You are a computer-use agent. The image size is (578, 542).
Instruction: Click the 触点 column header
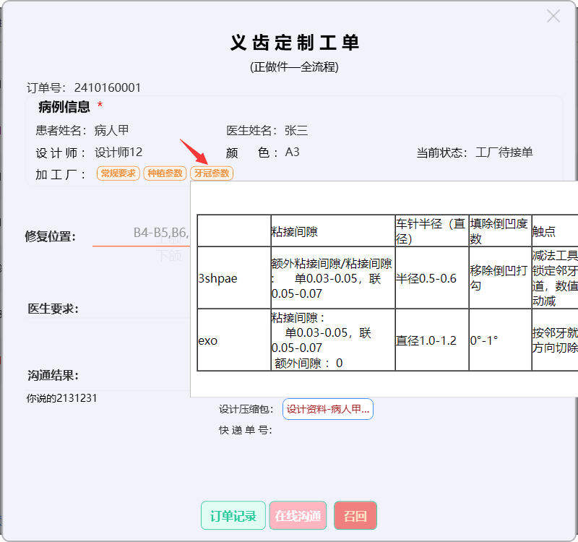coord(544,231)
